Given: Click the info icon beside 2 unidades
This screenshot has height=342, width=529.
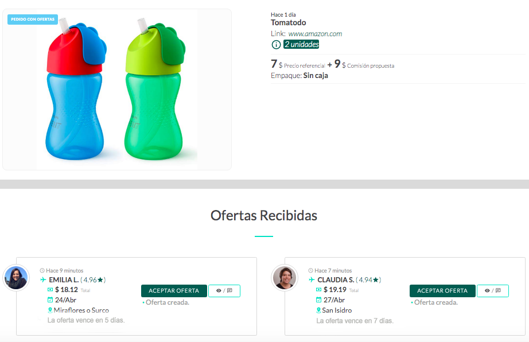Looking at the screenshot, I should point(276,45).
